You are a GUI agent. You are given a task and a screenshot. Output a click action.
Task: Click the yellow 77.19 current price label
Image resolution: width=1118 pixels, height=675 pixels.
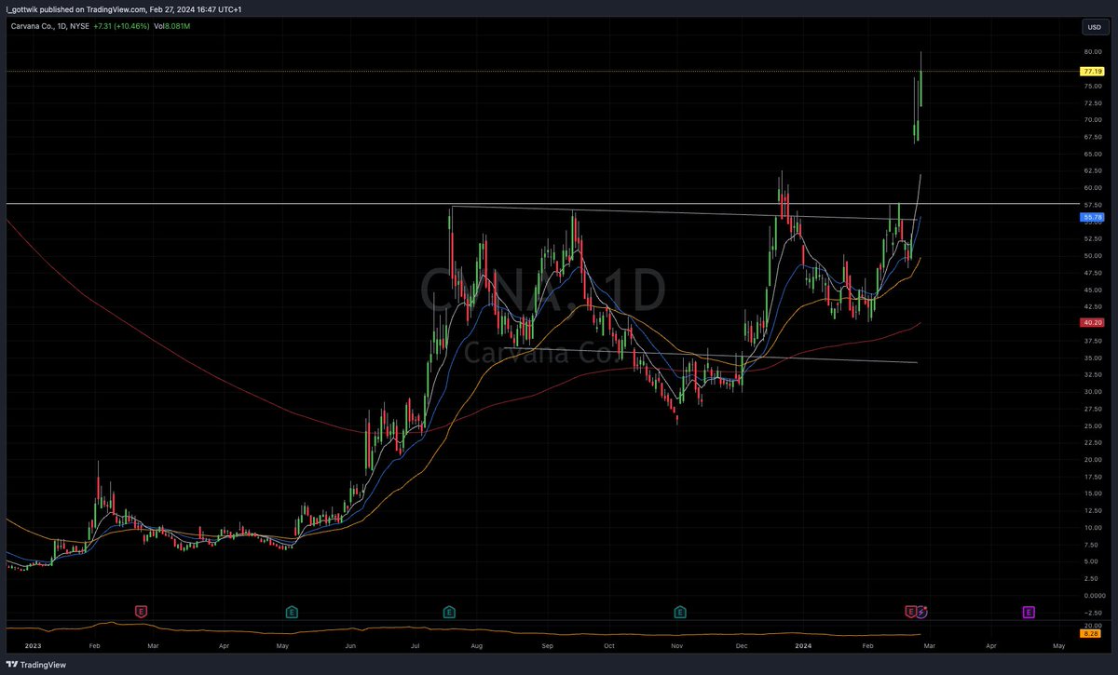click(x=1092, y=71)
